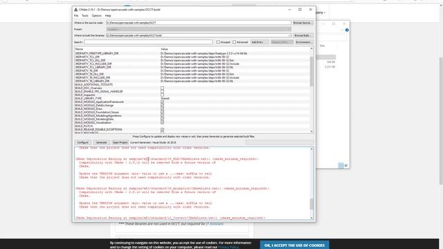Viewport: 443px width, 249px height.
Task: Open the blue help icon in Explorer window
Action: [347, 30]
